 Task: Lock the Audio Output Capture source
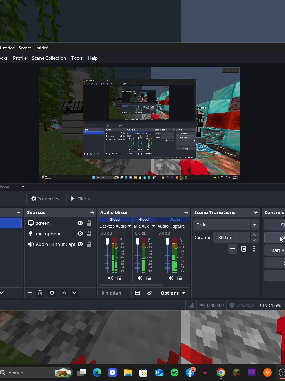click(x=89, y=244)
